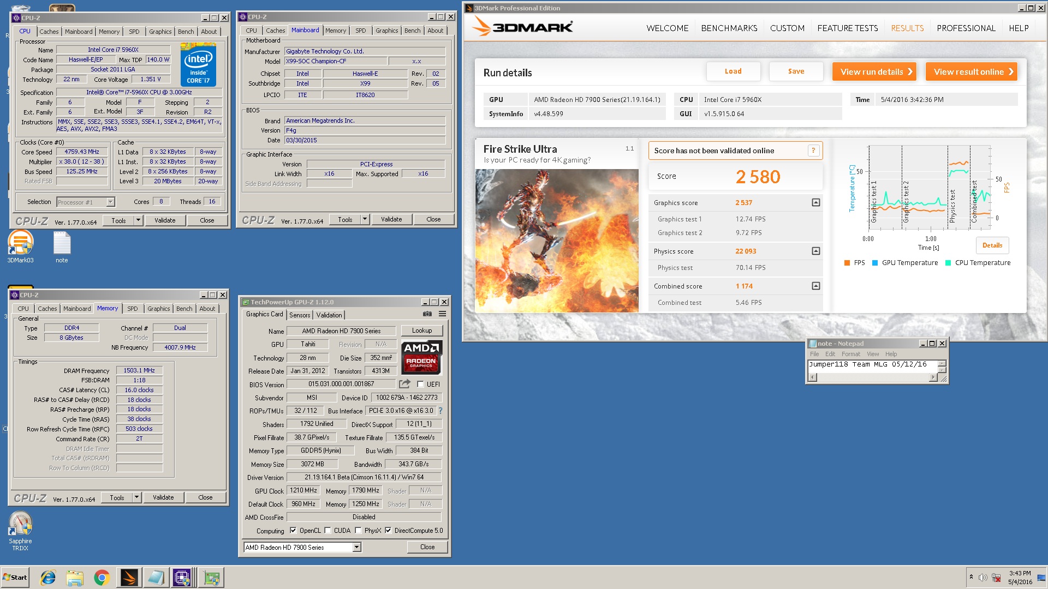Open the Processor #1 selection dropdown

click(x=110, y=202)
